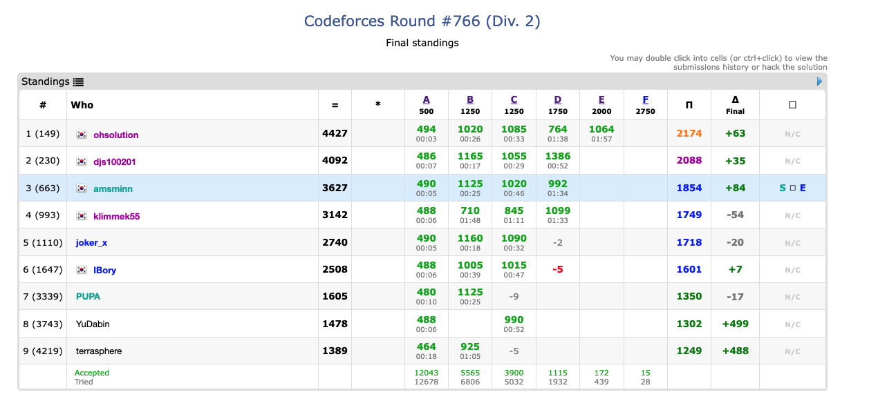878x410 pixels.
Task: Click the Standings list icon
Action: pos(78,81)
